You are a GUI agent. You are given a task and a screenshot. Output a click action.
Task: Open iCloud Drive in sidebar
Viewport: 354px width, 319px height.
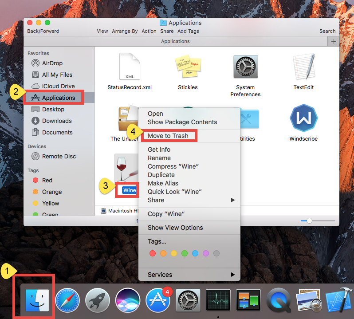click(59, 86)
